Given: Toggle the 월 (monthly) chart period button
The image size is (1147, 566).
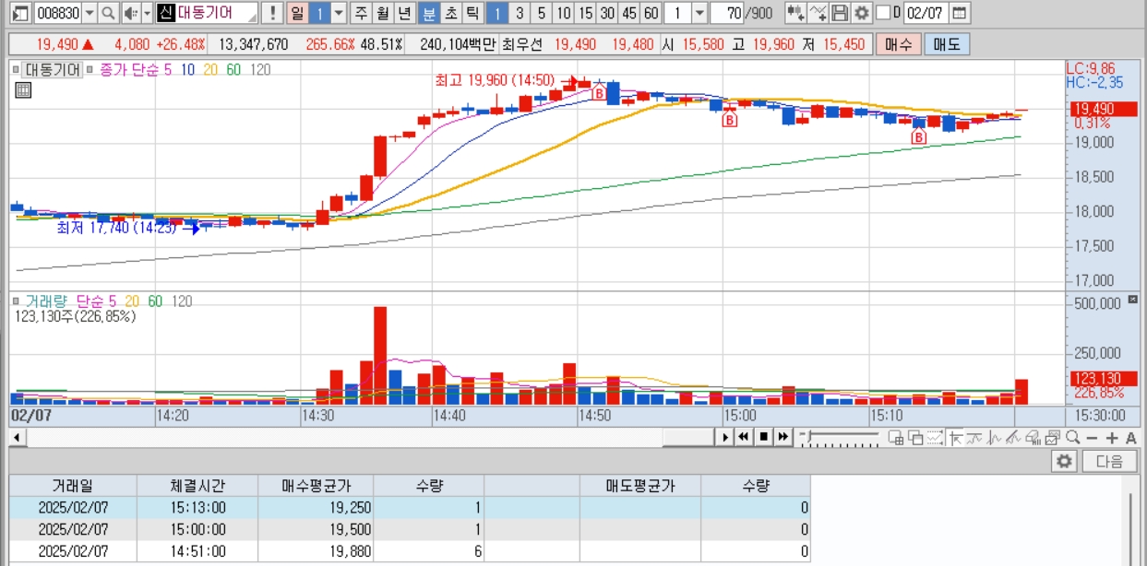Looking at the screenshot, I should (383, 13).
